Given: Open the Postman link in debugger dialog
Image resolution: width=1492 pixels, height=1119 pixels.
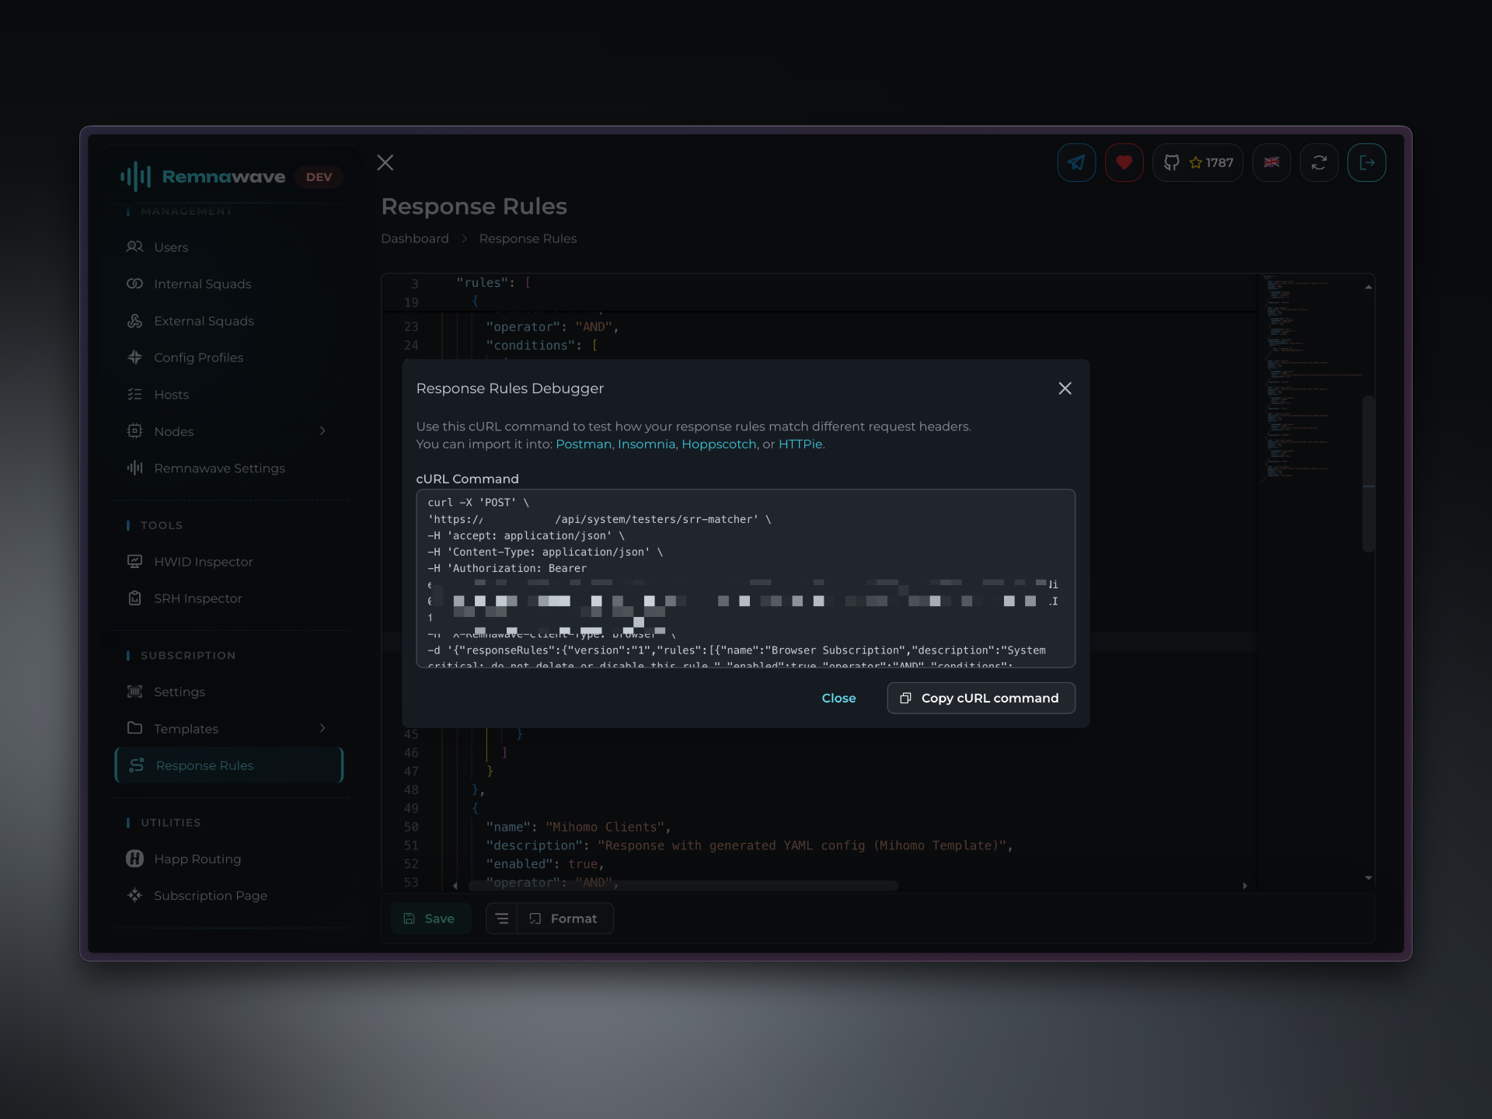Looking at the screenshot, I should point(583,444).
